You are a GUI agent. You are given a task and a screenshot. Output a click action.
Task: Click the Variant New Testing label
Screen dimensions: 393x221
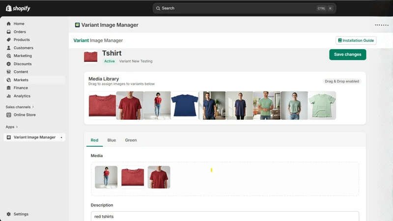pos(136,61)
